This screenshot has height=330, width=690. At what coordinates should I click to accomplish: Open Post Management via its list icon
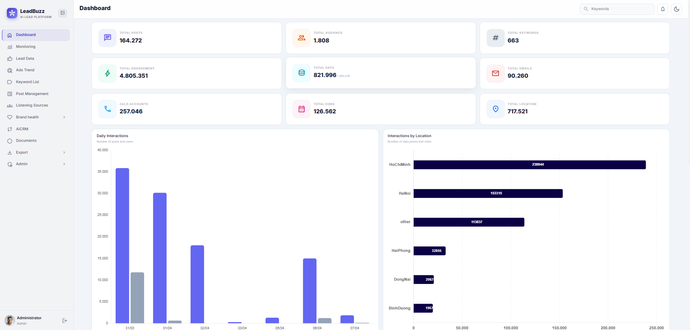(10, 94)
